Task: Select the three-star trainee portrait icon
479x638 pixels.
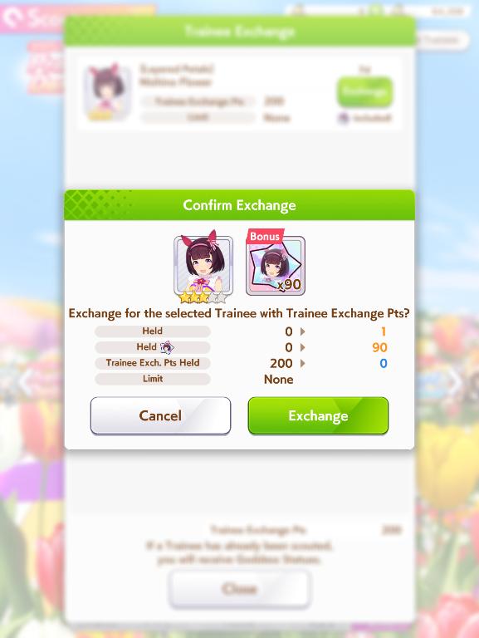Action: pyautogui.click(x=203, y=265)
